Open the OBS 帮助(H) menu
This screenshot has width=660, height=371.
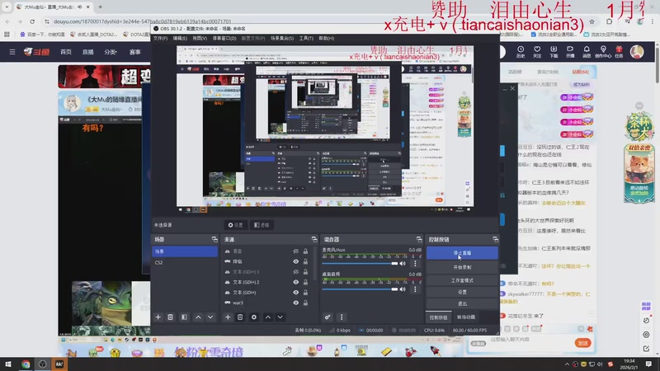(x=326, y=38)
